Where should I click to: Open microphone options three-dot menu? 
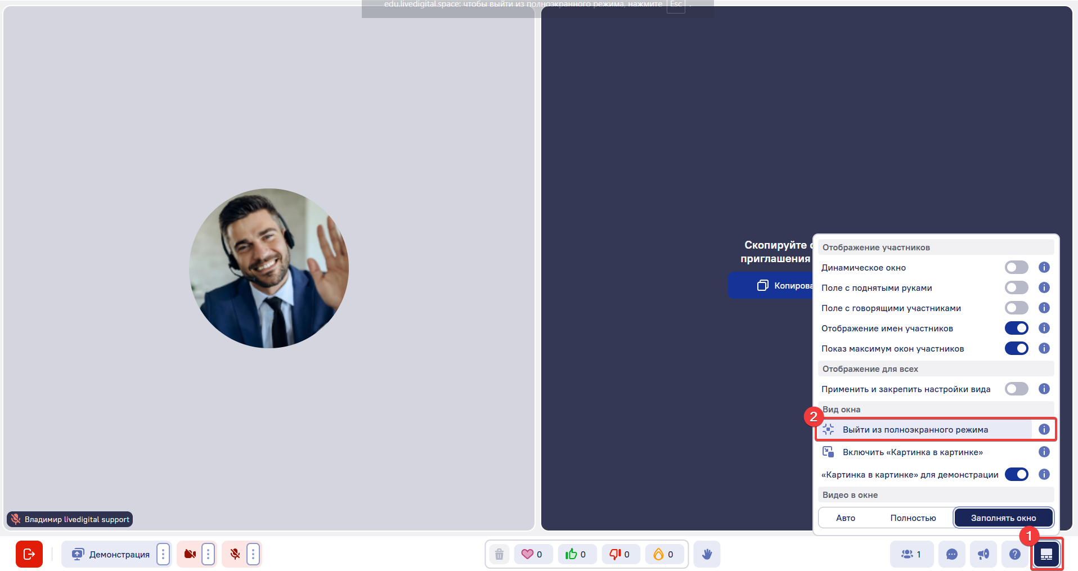(x=253, y=554)
